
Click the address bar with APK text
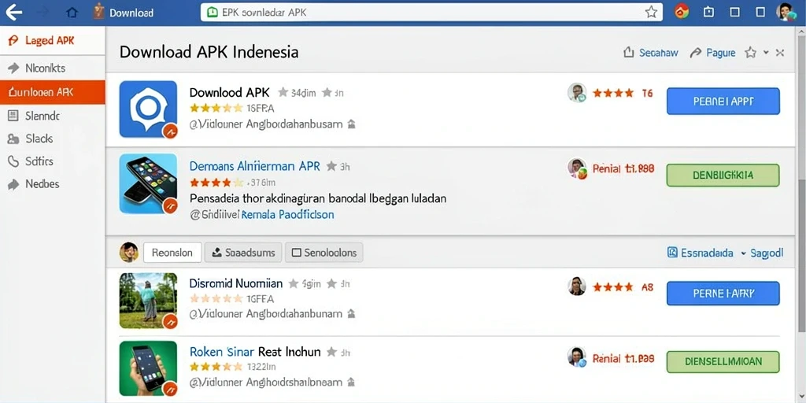coord(431,13)
